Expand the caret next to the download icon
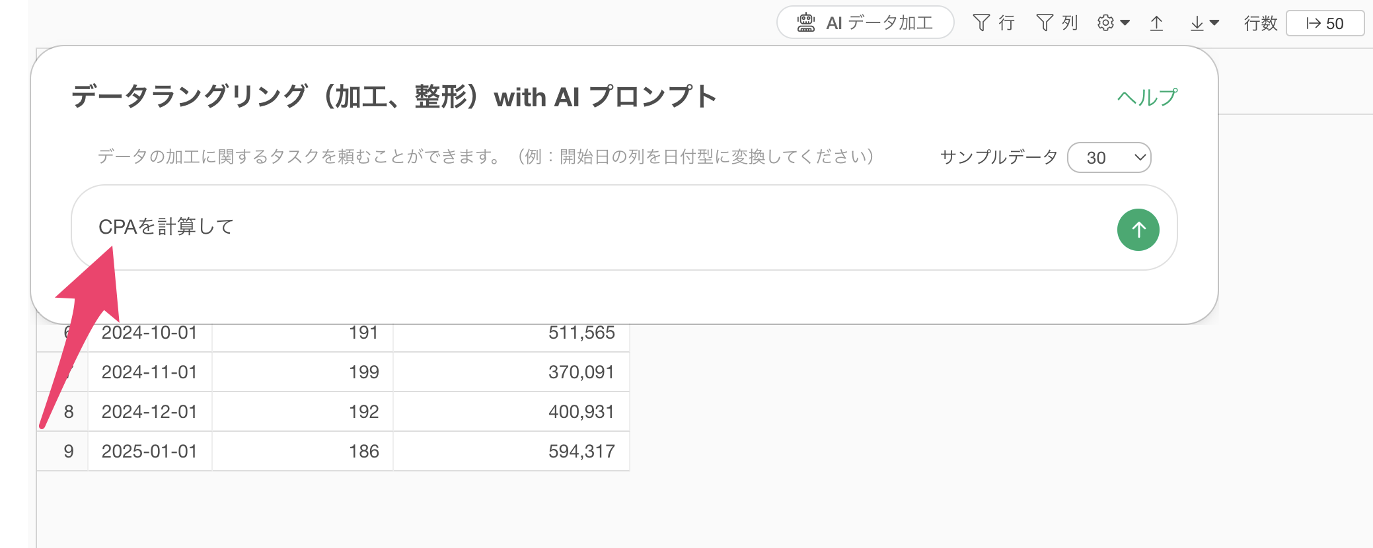The height and width of the screenshot is (548, 1373). pyautogui.click(x=1214, y=23)
